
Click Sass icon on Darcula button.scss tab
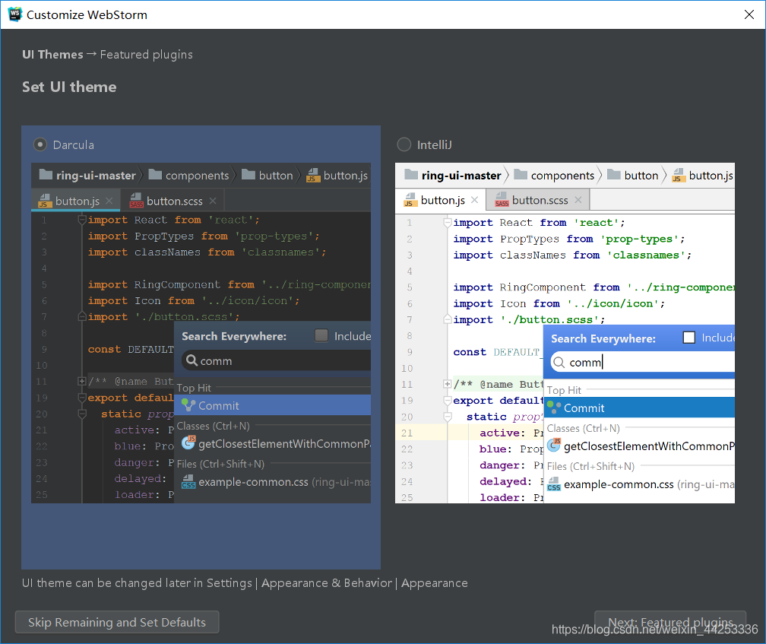(136, 201)
